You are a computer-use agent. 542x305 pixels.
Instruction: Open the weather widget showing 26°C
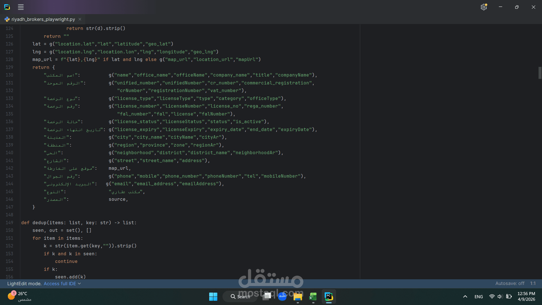19,296
